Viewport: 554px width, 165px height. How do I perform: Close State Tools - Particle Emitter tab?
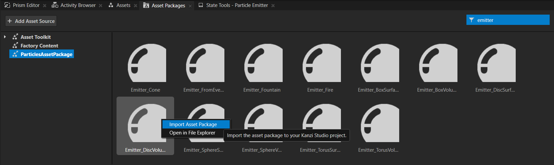tap(273, 6)
